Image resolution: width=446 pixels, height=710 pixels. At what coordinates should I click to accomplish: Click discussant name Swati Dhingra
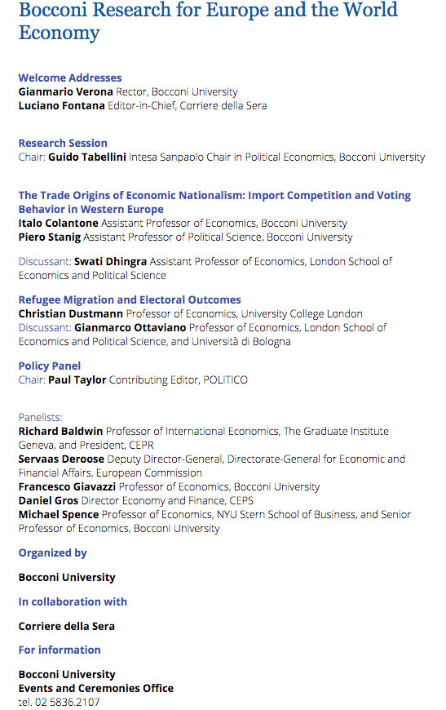(x=110, y=262)
